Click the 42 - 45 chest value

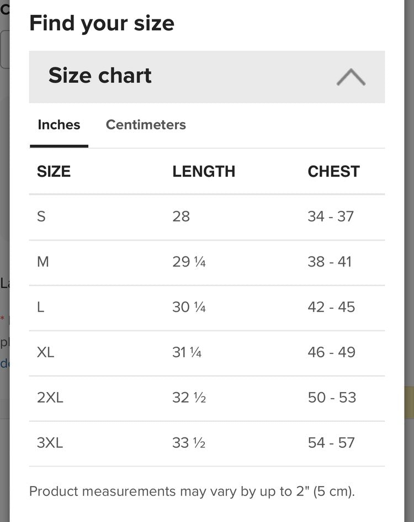coord(331,307)
